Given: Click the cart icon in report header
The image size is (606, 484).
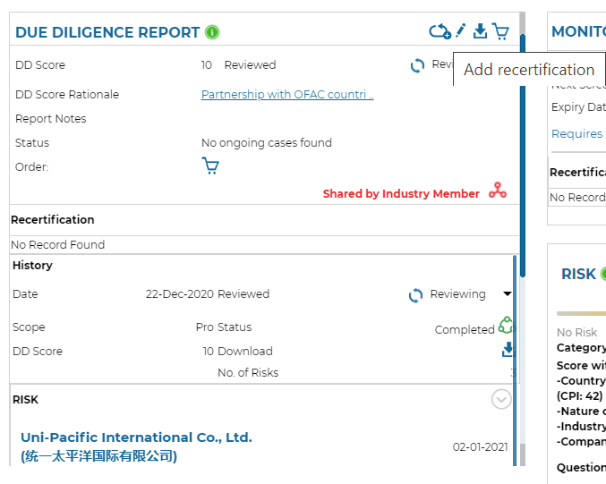Looking at the screenshot, I should 500,32.
